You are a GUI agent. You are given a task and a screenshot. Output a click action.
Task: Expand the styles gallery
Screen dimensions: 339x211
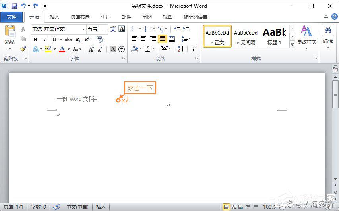click(292, 44)
